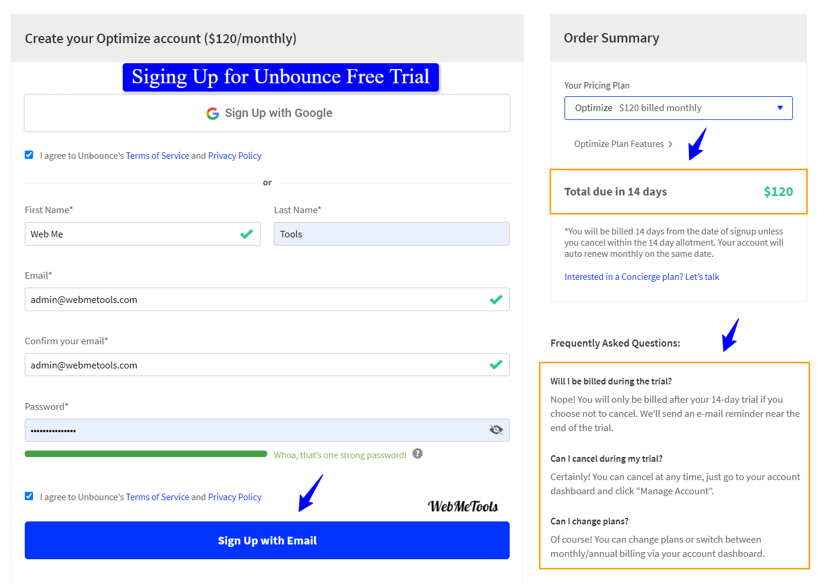Click 'Whoa, that's one strong password!' message
This screenshot has height=584, width=817.
340,455
